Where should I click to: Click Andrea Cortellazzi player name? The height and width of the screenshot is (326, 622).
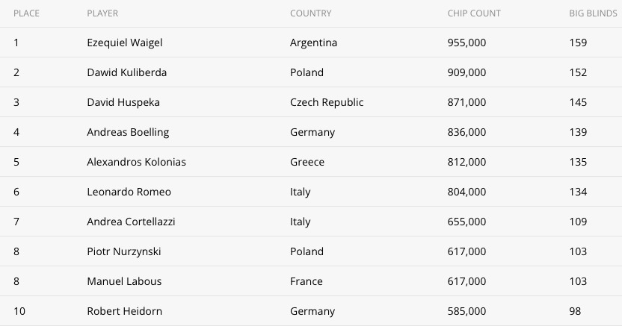tap(131, 222)
